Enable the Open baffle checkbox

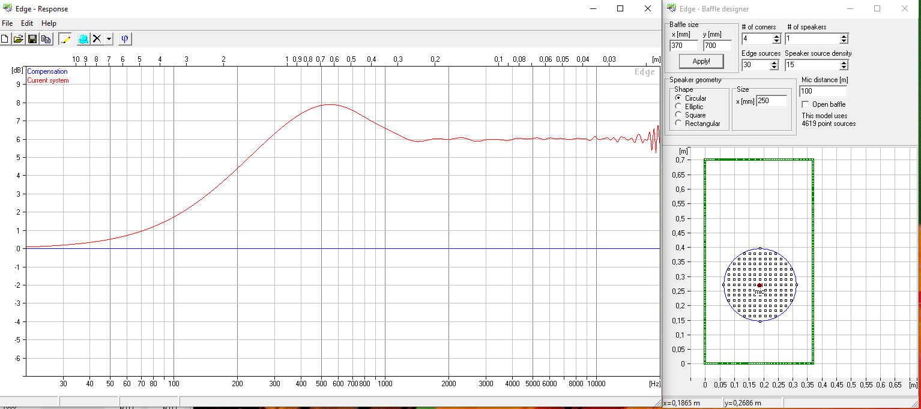click(805, 104)
